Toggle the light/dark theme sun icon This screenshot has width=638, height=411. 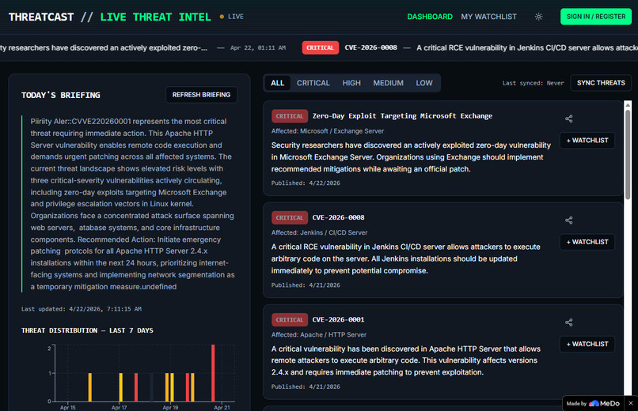(538, 17)
